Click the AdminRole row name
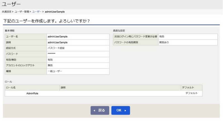This screenshot has width=223, height=121. click(x=32, y=94)
